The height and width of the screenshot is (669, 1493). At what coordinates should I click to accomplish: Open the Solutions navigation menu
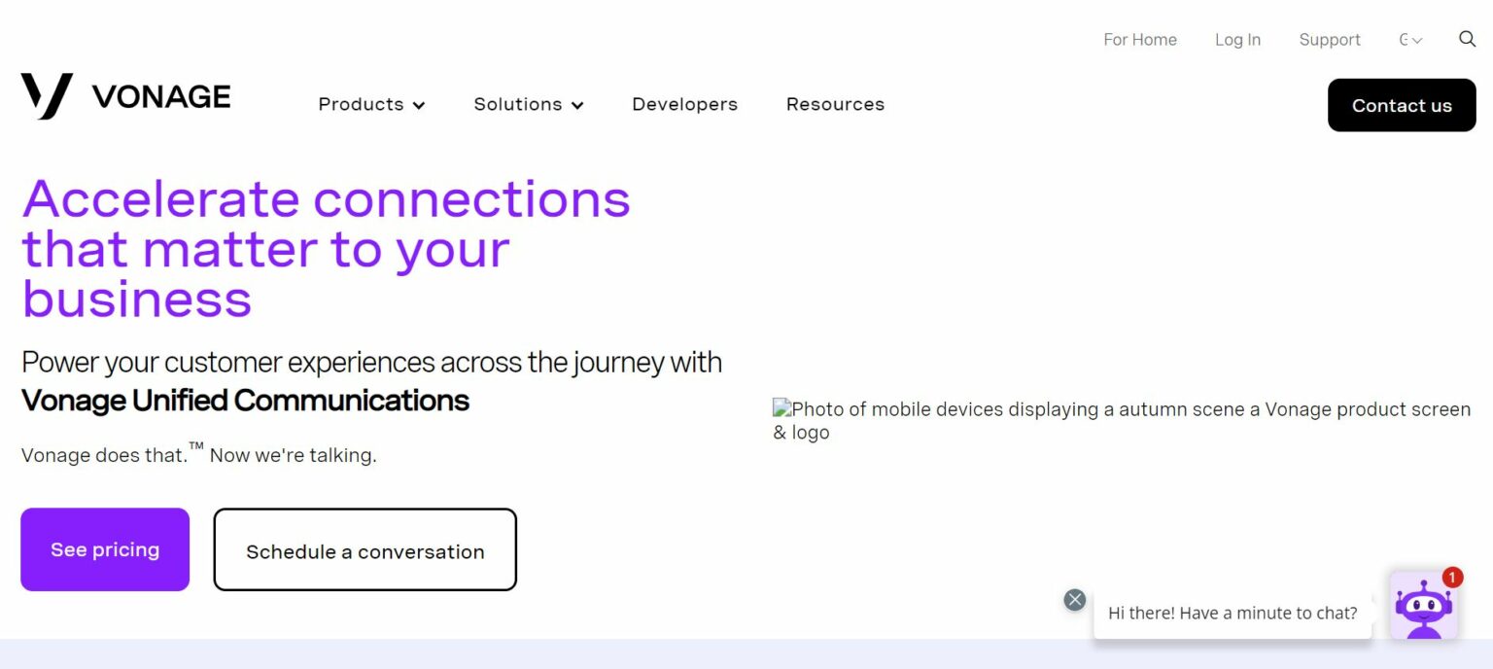pyautogui.click(x=517, y=104)
